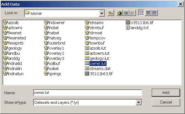The height and width of the screenshot is (114, 185).
Task: Click the Add button
Action: coord(166,92)
